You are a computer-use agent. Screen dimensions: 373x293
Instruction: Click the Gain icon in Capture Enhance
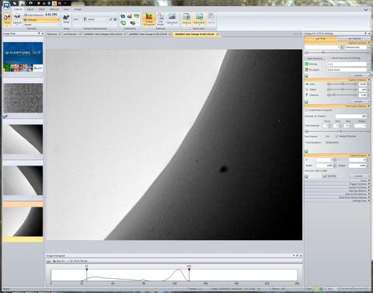point(307,84)
